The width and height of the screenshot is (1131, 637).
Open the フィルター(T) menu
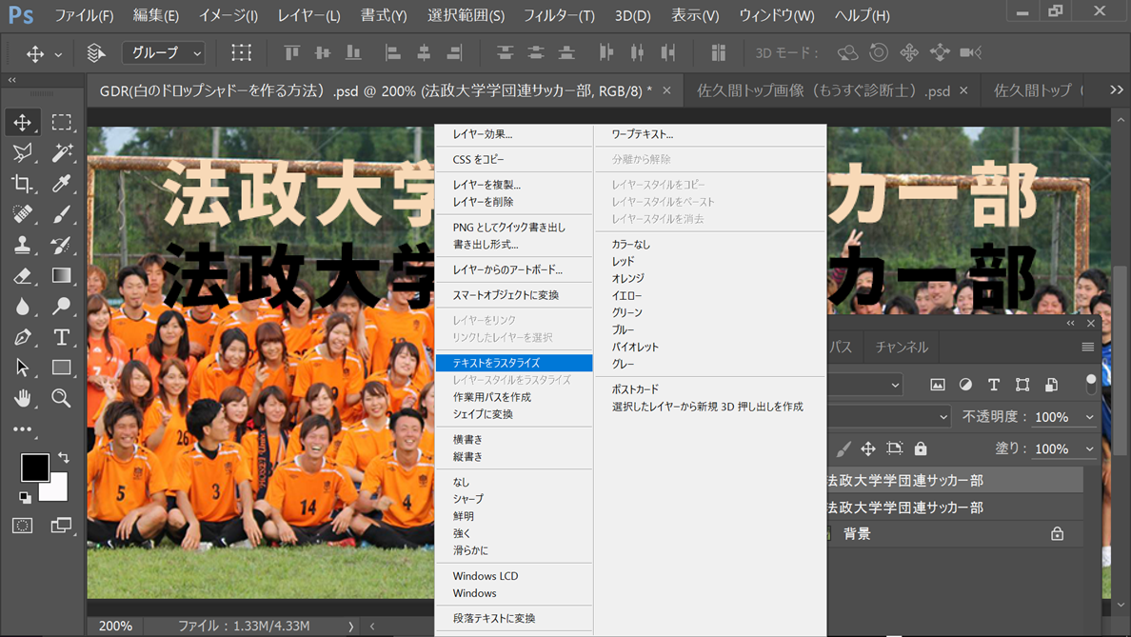[558, 15]
